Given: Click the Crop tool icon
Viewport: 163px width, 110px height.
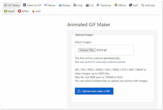Looking at the screenshot, I should click(x=74, y=5).
